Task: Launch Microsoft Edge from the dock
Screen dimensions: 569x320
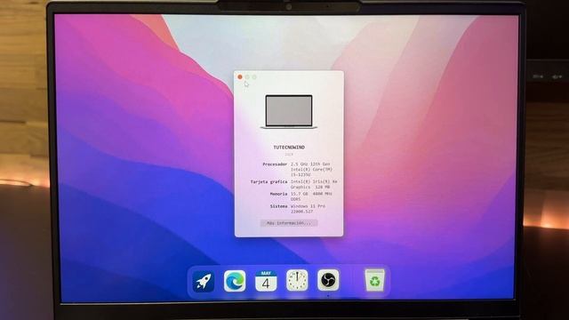Action: [235, 281]
